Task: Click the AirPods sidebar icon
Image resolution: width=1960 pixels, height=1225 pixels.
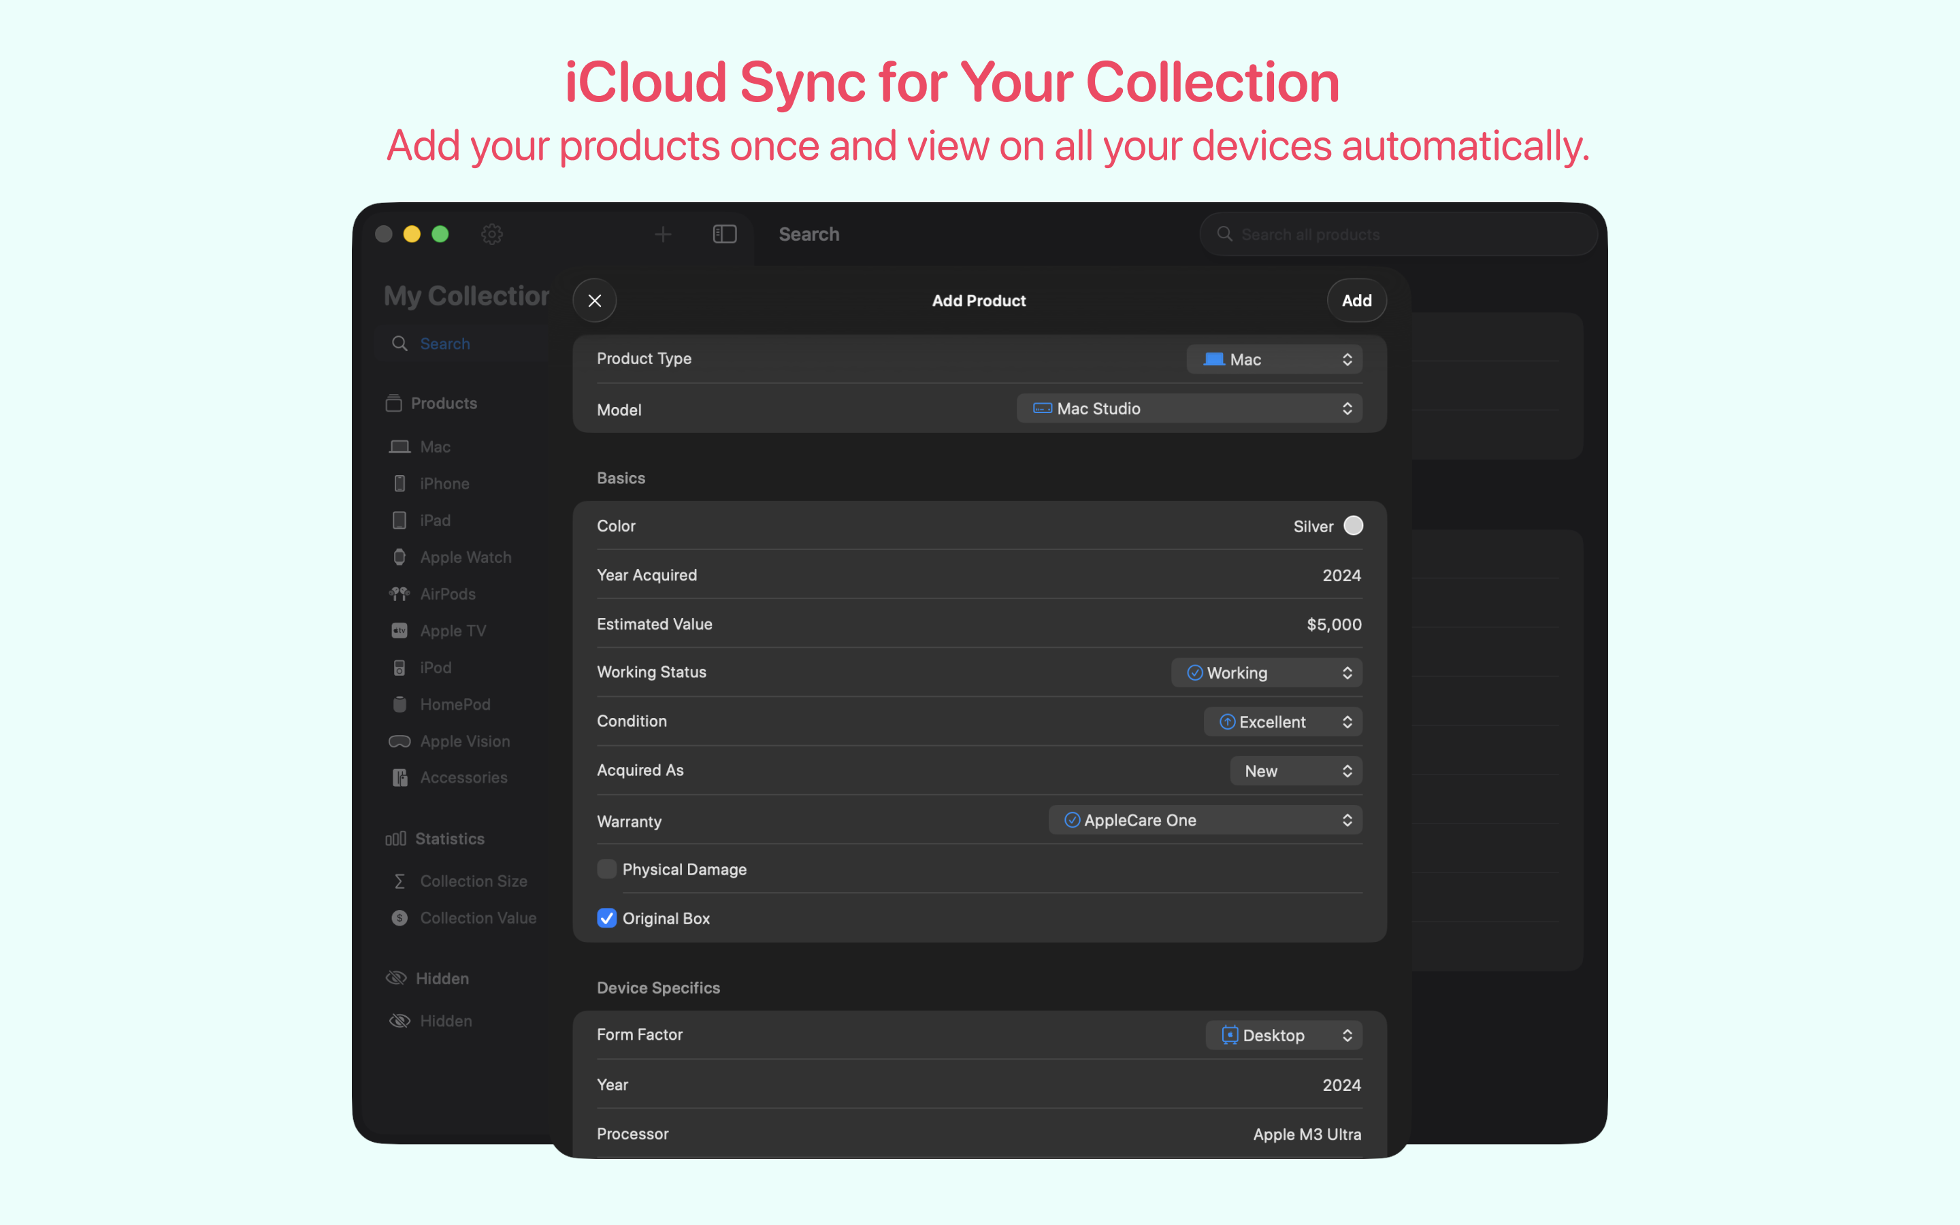Action: pos(399,594)
